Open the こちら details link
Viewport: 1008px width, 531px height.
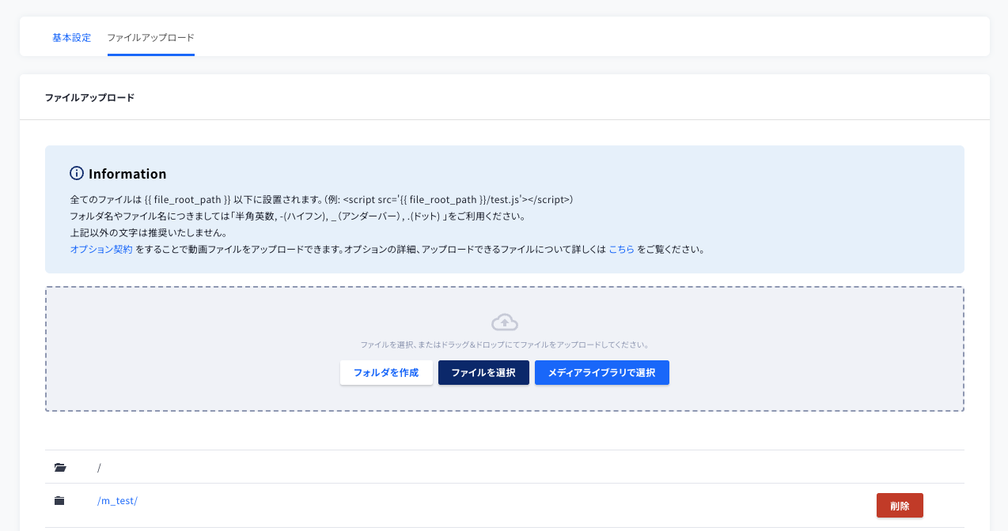tap(621, 249)
